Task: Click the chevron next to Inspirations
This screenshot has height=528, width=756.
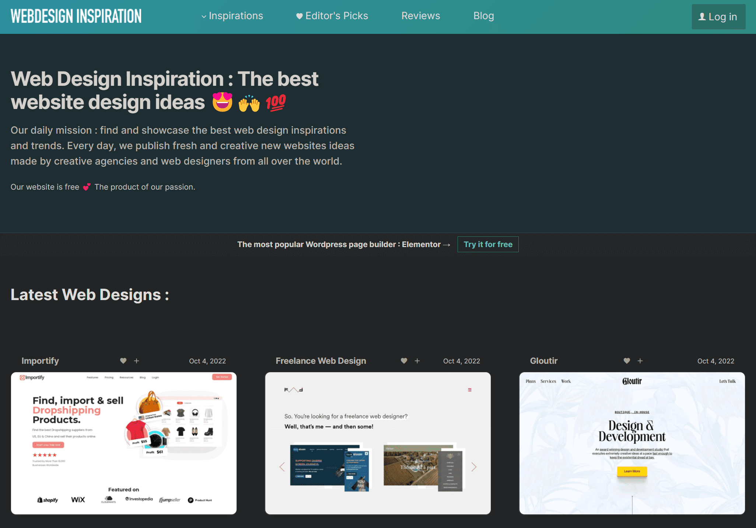Action: 204,17
